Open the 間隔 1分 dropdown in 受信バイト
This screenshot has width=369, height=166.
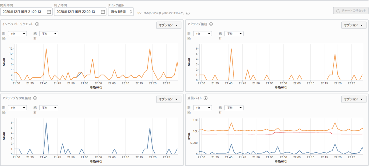pos(203,107)
